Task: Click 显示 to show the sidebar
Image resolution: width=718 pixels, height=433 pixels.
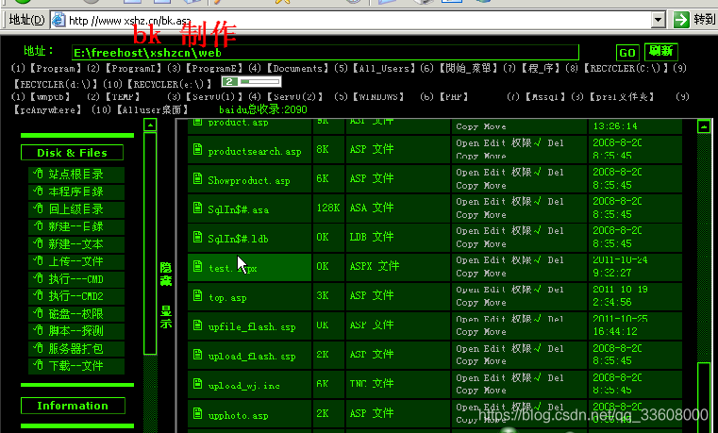Action: tap(166, 317)
